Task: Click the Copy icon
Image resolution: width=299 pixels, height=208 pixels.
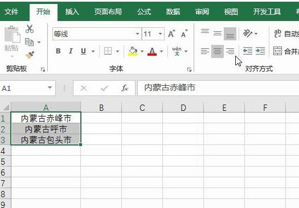Action: (x=29, y=42)
